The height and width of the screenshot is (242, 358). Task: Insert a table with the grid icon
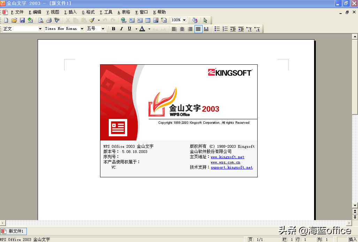coord(148,20)
